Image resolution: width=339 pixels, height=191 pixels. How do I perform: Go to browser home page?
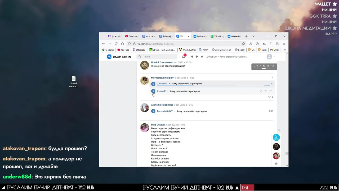122,44
